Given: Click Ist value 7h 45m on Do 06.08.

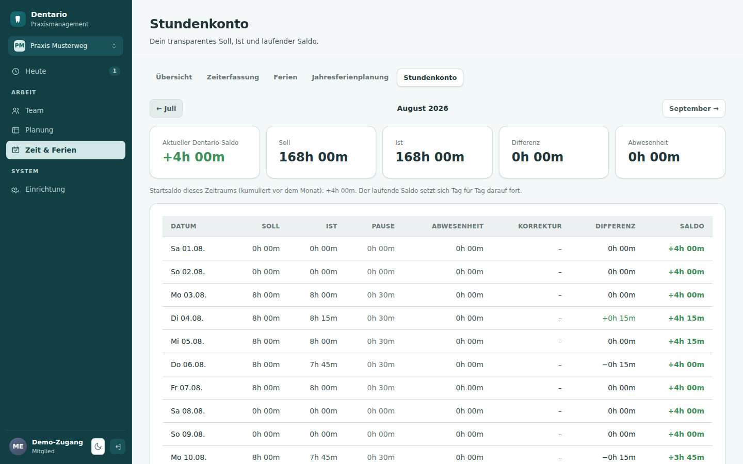Looking at the screenshot, I should [324, 364].
